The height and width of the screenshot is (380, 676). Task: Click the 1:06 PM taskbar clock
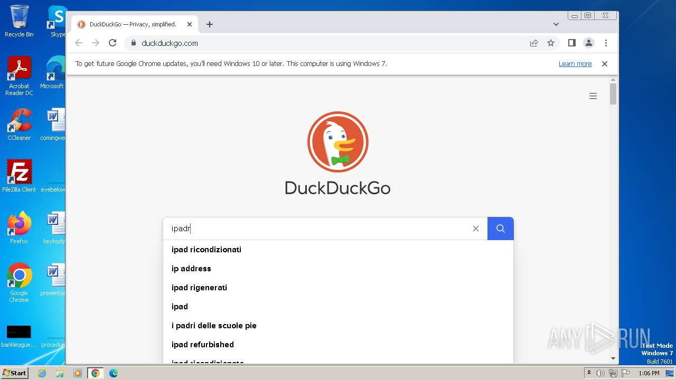coord(649,373)
